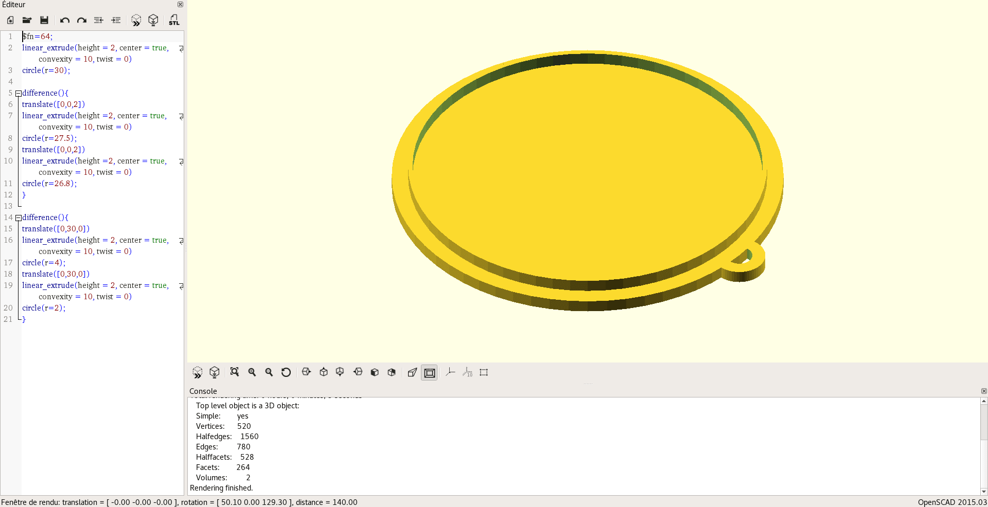The width and height of the screenshot is (988, 507).
Task: Redo the edit in the editor toolbar
Action: coord(82,20)
